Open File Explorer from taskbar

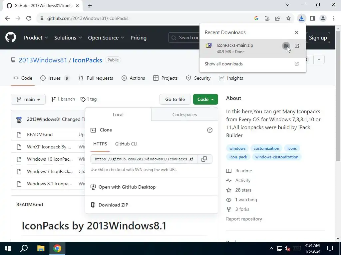pyautogui.click(x=41, y=248)
